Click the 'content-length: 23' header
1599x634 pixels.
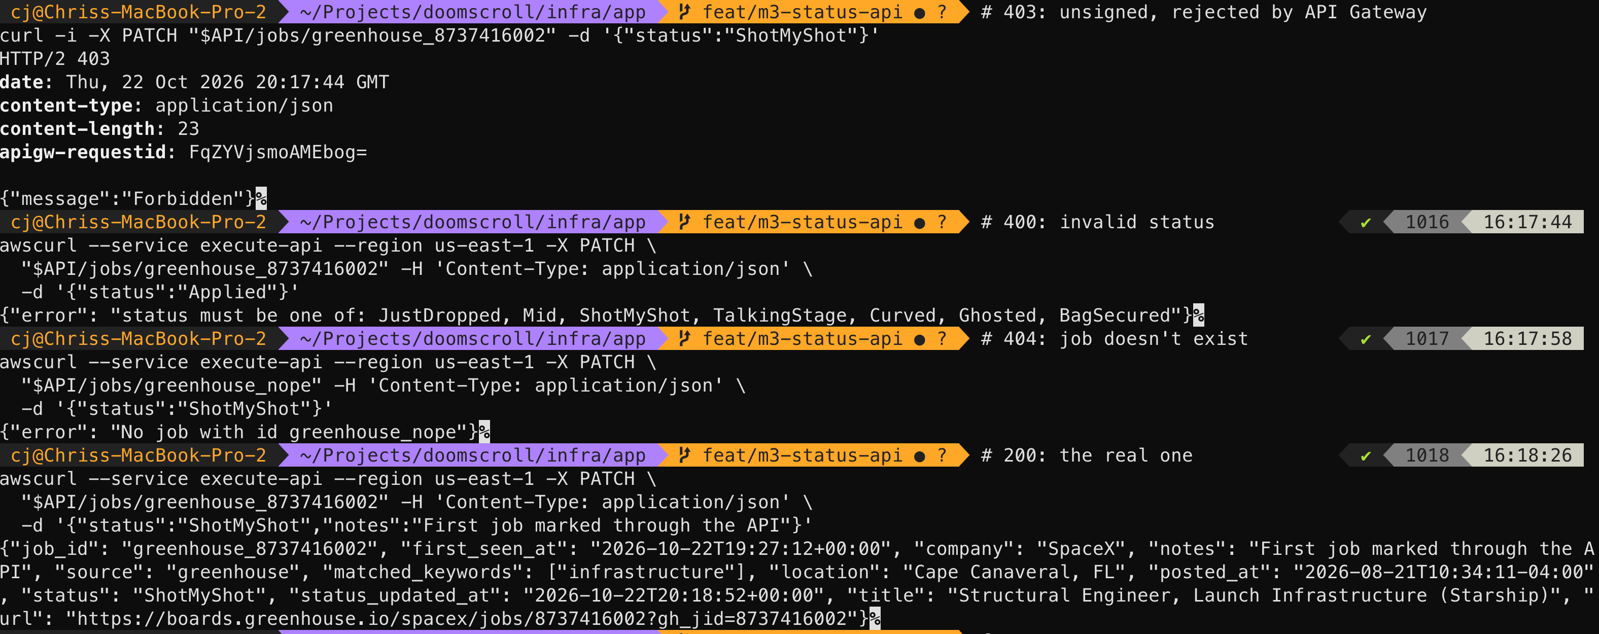pyautogui.click(x=99, y=128)
